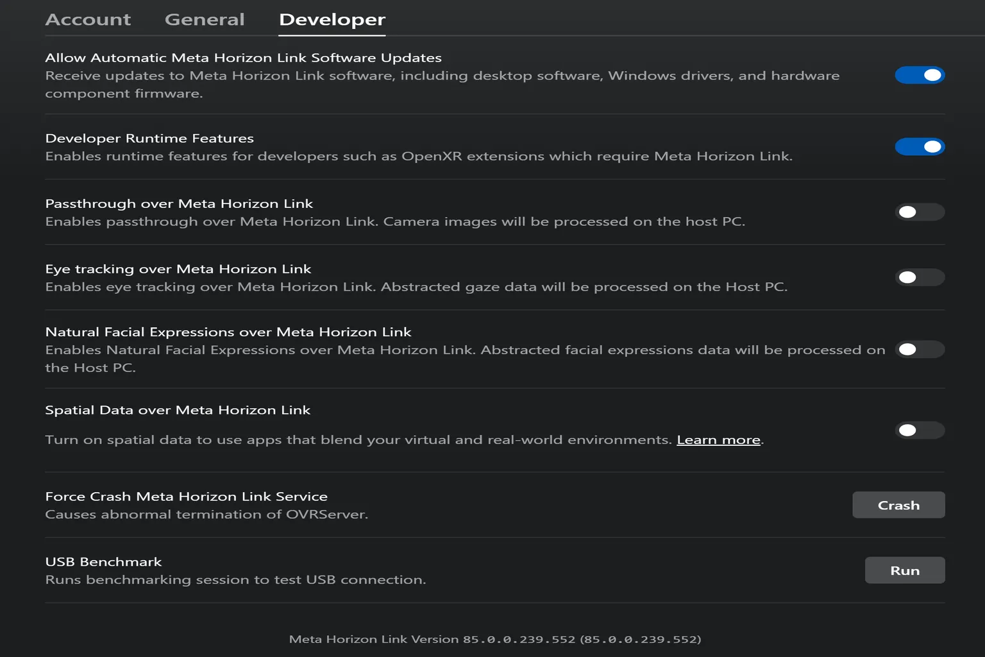Click the 'Turn on spatial data to use apps' description
The height and width of the screenshot is (657, 985).
[405, 440]
